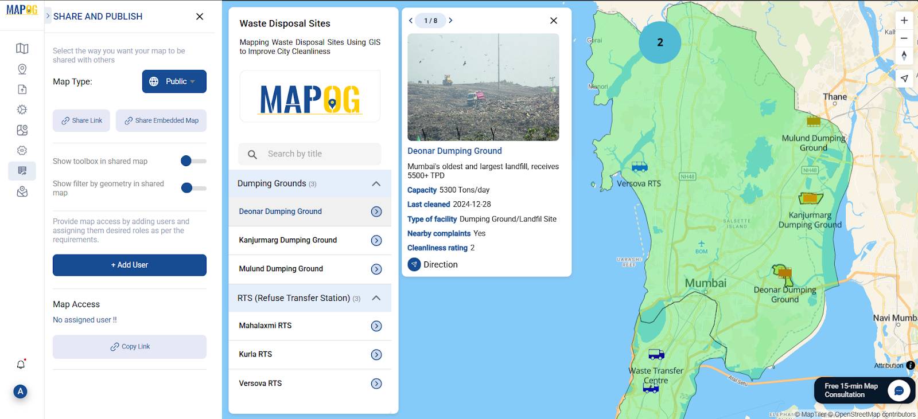Image resolution: width=918 pixels, height=419 pixels.
Task: Select the Kanjurmarg Dumping Ground list entry
Action: [x=310, y=241]
